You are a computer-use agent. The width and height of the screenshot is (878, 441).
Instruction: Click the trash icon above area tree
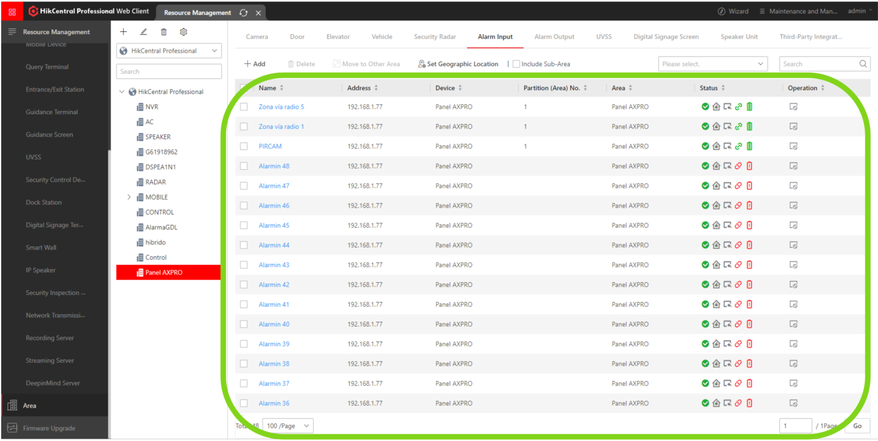click(x=164, y=32)
